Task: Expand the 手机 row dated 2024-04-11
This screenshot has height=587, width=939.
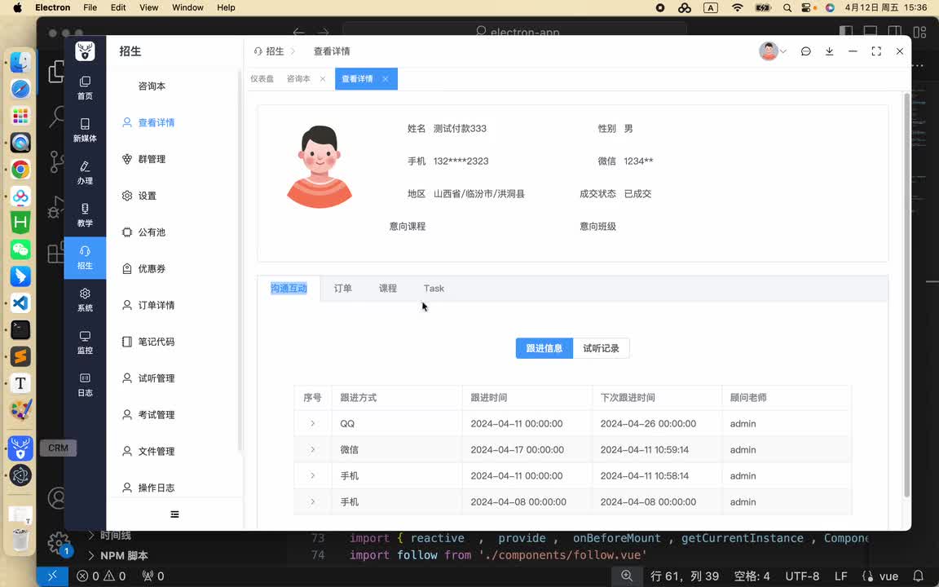Action: pyautogui.click(x=313, y=475)
